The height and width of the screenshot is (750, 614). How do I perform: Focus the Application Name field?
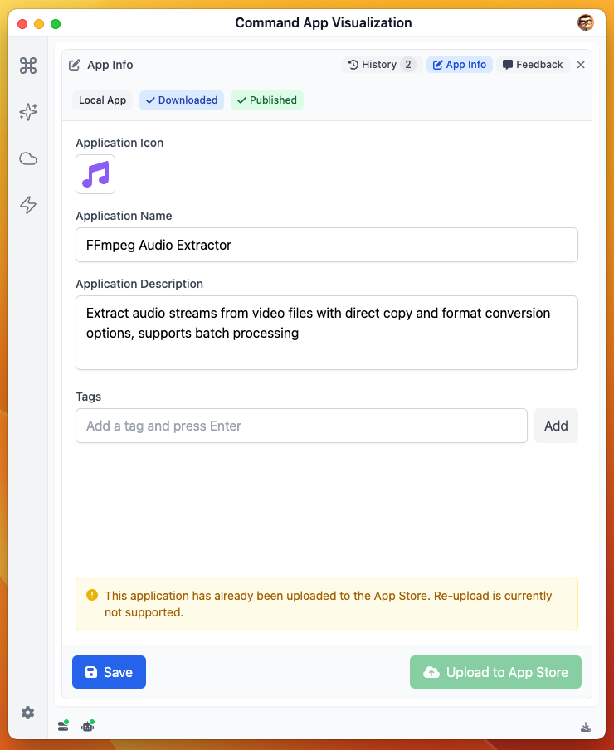pyautogui.click(x=327, y=245)
